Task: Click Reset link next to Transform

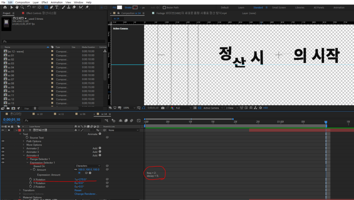Action: coord(78,190)
